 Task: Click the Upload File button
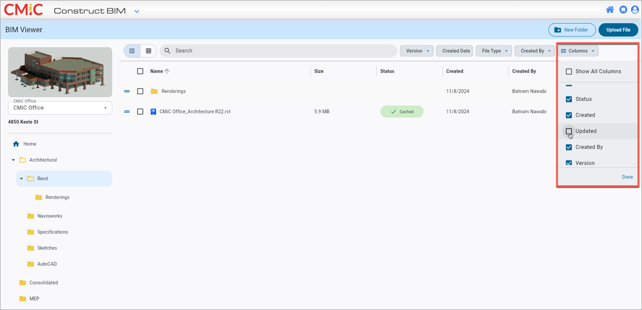[618, 30]
